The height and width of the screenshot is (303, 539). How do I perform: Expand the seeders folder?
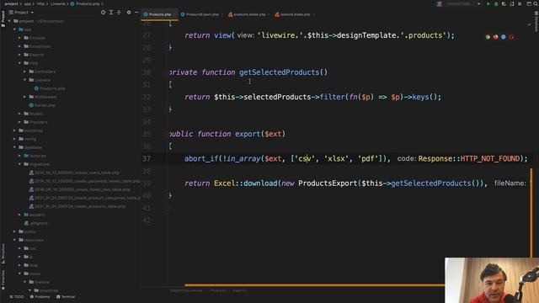coord(19,215)
